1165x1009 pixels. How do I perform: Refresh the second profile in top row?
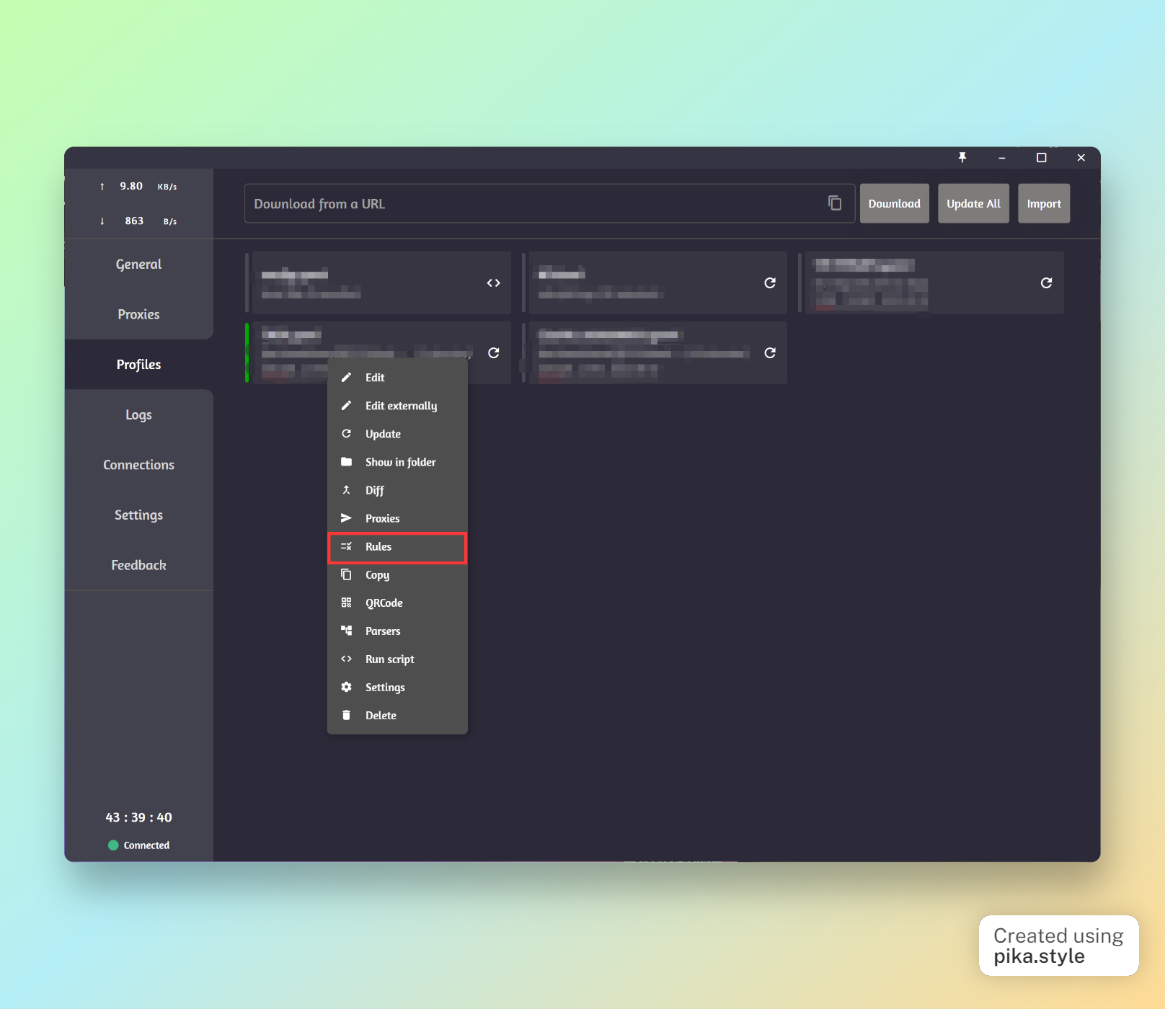tap(769, 283)
